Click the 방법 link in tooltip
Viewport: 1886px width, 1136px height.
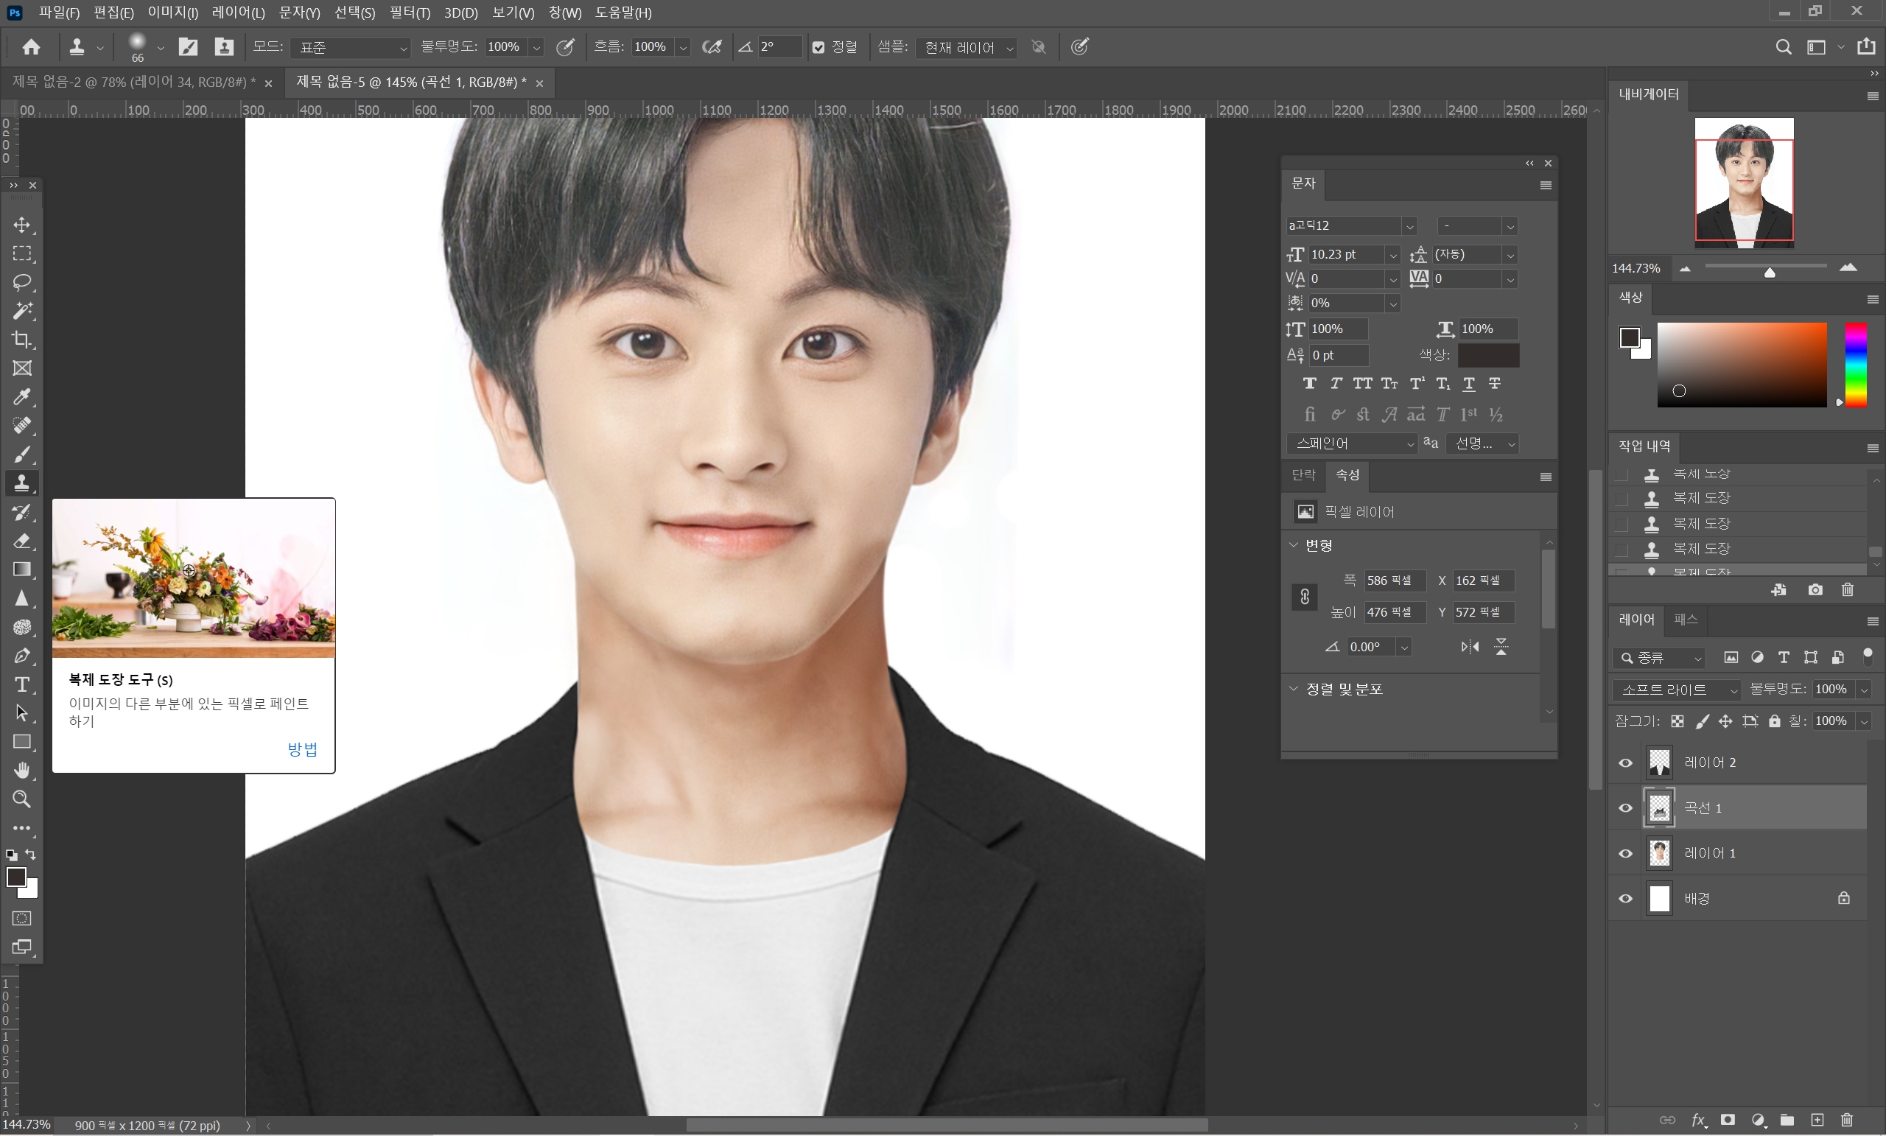point(302,749)
